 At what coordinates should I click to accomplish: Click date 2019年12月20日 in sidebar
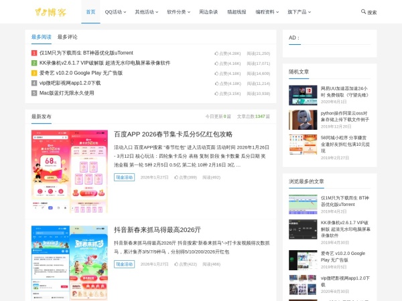coord(336,126)
